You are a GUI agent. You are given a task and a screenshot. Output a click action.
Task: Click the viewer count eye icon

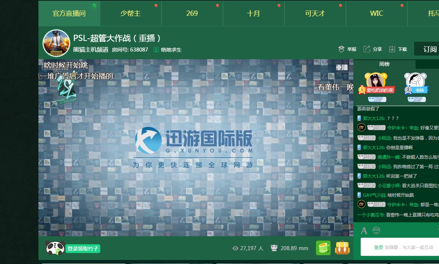(235, 248)
